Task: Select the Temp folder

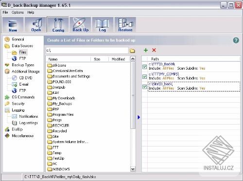Action: (x=54, y=153)
